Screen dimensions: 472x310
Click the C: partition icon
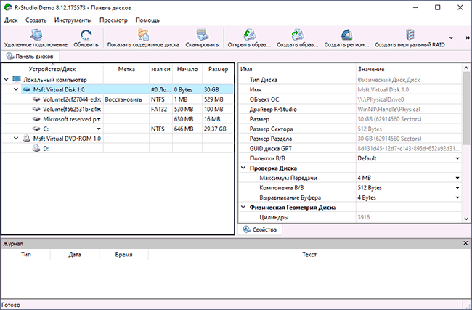tap(36, 129)
